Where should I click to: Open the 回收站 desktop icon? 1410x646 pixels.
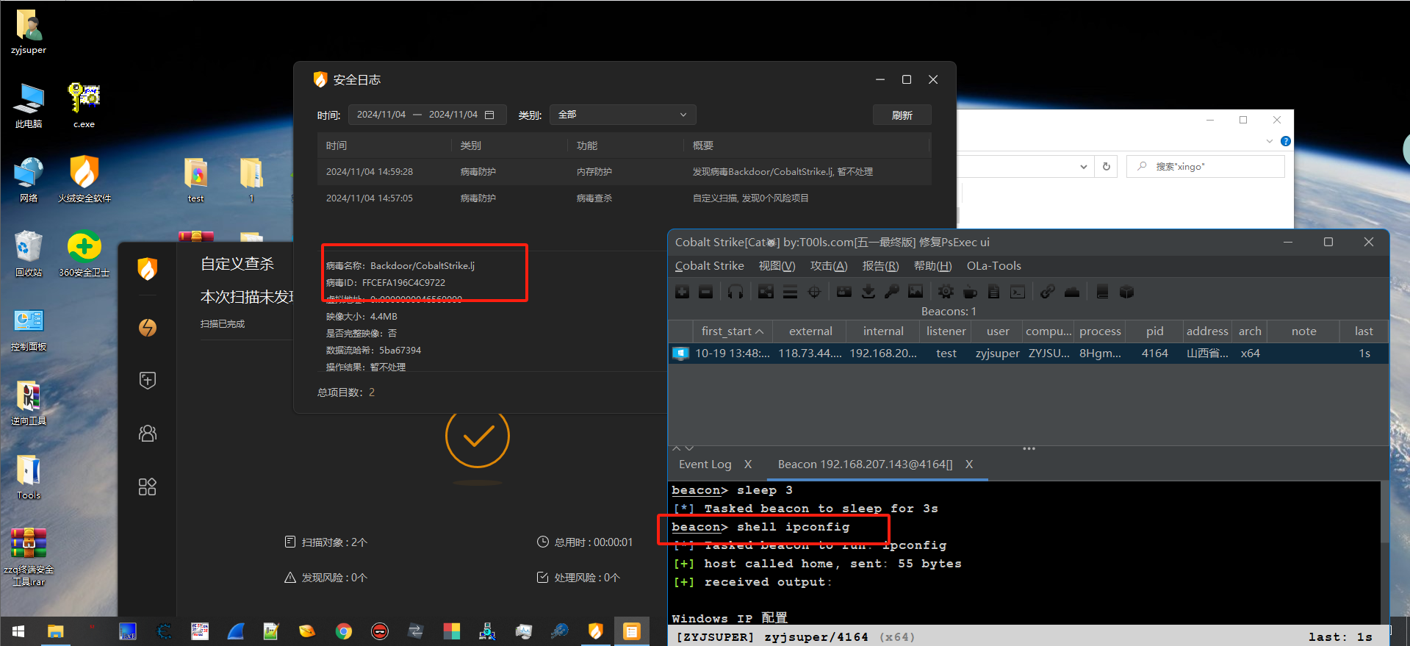[29, 254]
